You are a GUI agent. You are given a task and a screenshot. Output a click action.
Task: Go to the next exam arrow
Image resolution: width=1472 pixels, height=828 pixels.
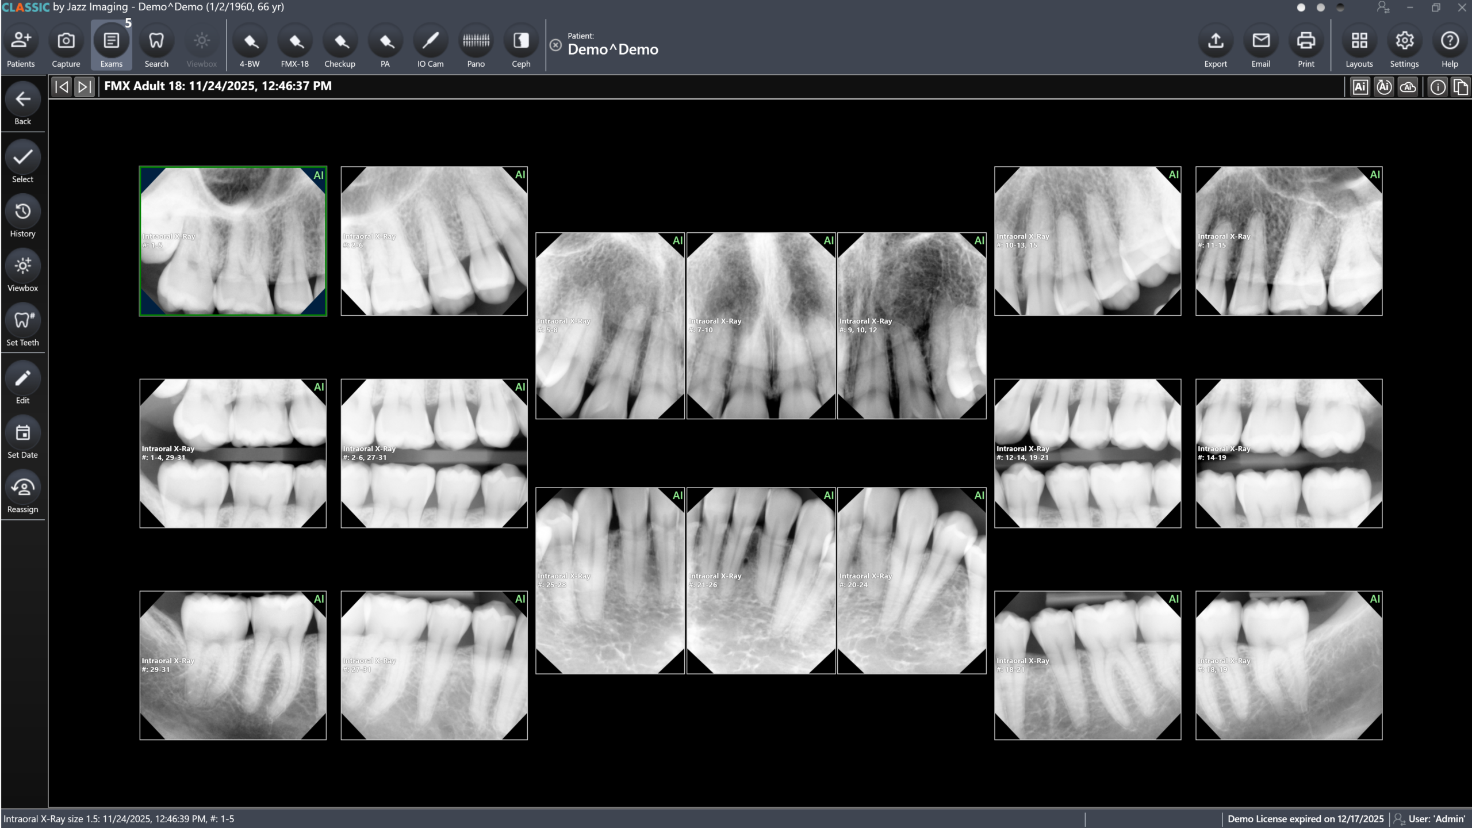84,87
